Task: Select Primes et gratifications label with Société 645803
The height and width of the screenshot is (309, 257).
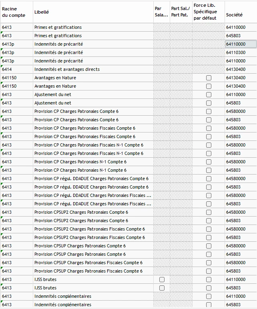Action: click(58, 36)
